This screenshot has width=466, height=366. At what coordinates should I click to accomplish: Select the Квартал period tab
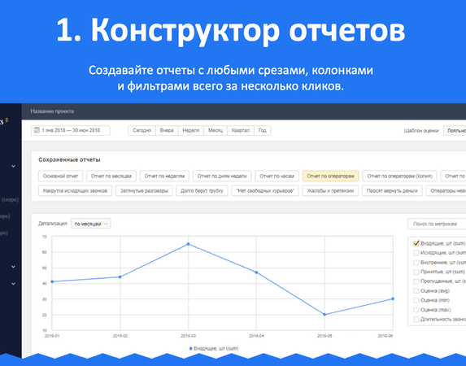tap(241, 130)
